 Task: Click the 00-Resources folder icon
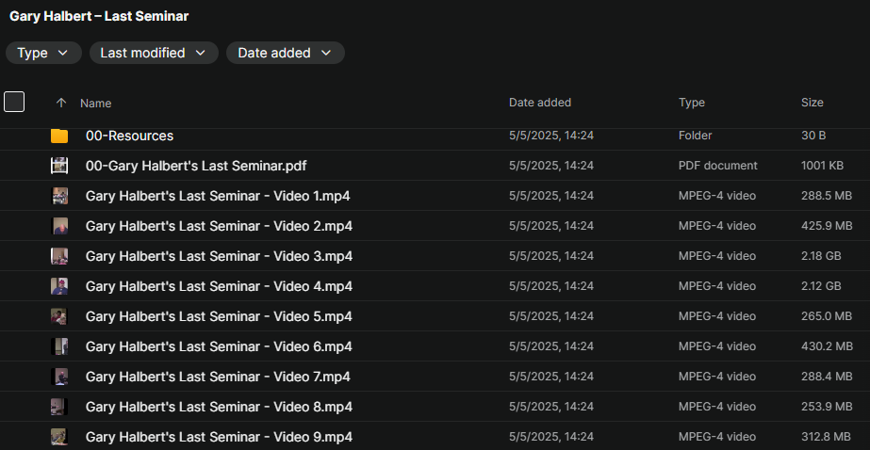(x=59, y=136)
